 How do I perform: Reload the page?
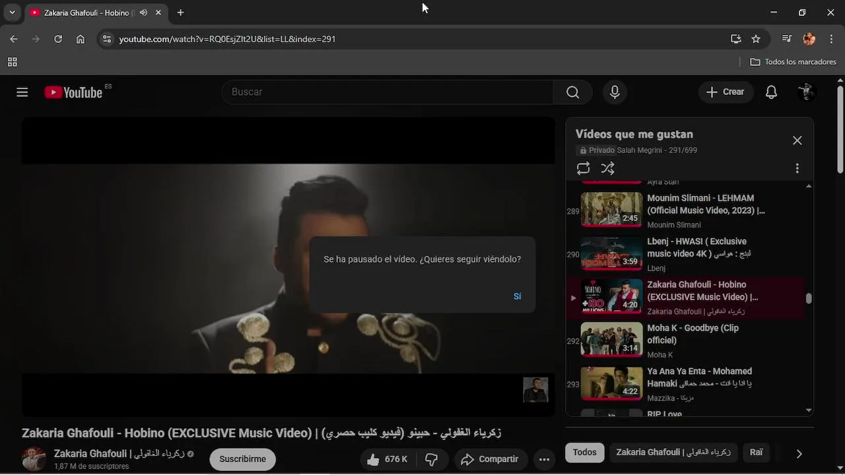58,39
